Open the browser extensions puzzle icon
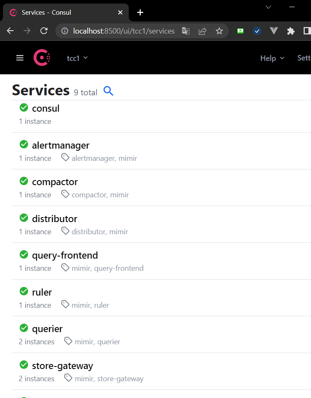 coord(291,31)
